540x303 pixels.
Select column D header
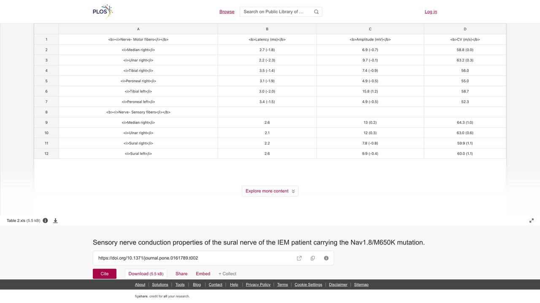tap(465, 29)
